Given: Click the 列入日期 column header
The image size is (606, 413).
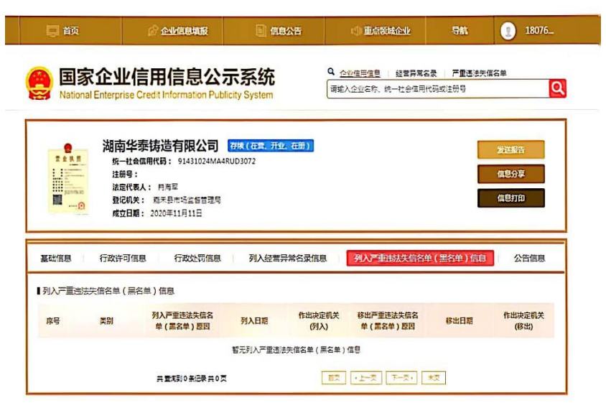Looking at the screenshot, I should (254, 321).
